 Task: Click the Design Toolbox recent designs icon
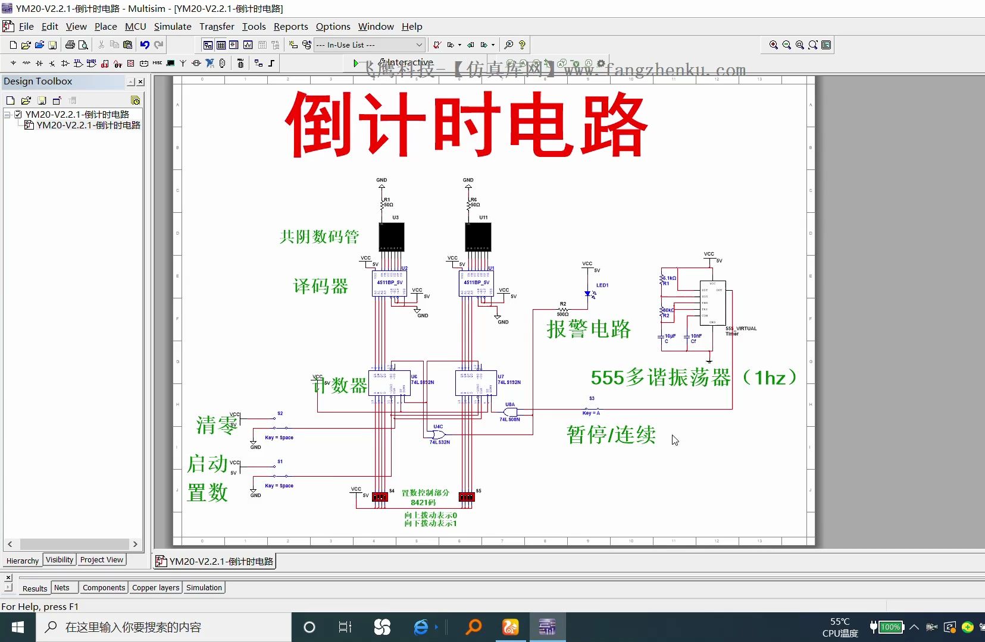coord(135,100)
